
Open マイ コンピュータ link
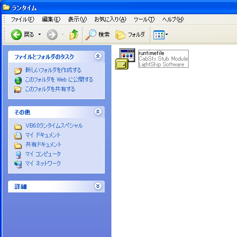click(x=43, y=154)
